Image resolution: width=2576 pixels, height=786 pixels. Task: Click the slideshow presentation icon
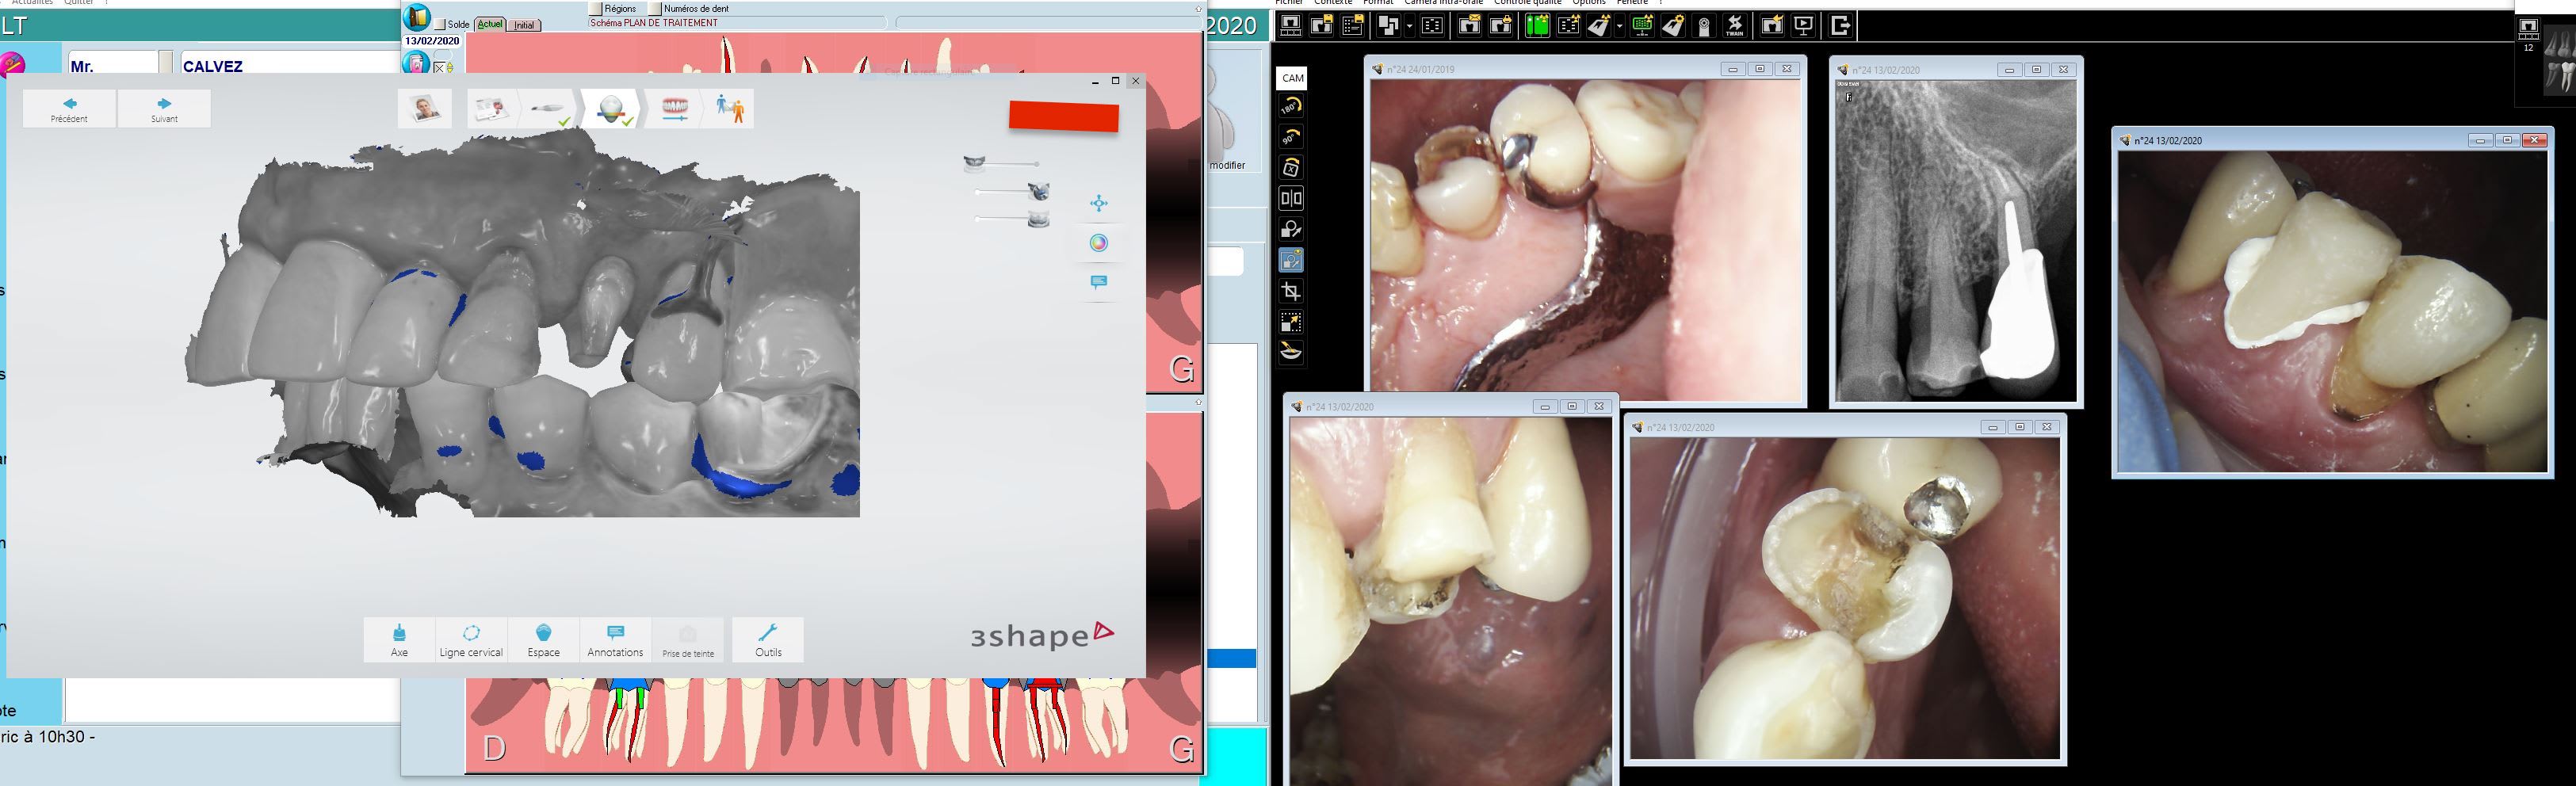(x=1803, y=26)
